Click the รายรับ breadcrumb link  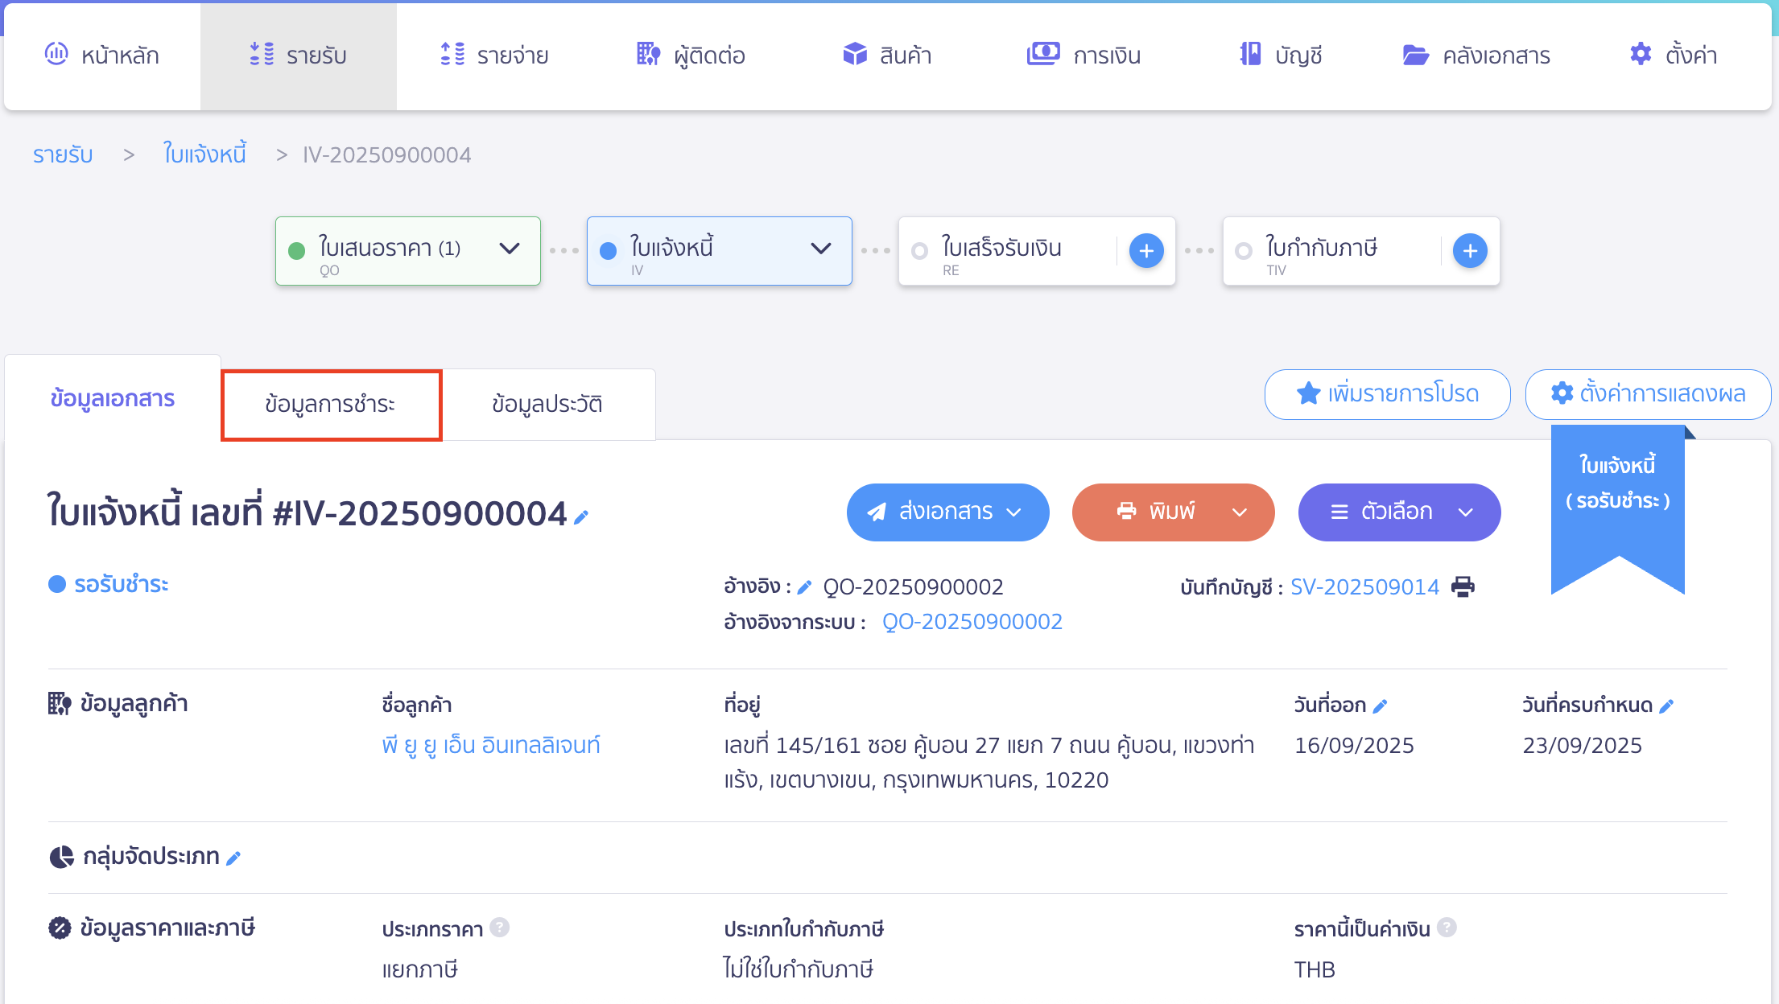click(x=63, y=154)
